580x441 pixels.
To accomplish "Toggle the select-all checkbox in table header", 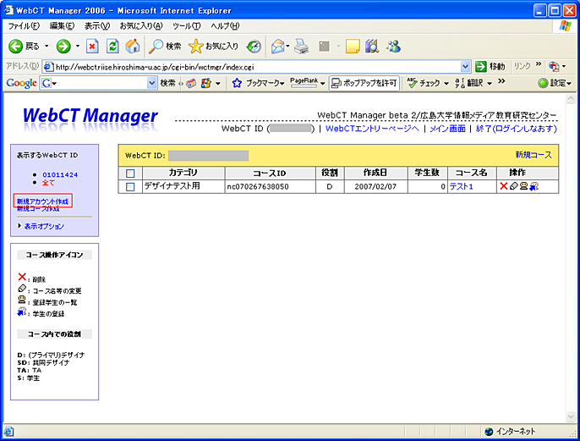I will coord(130,173).
